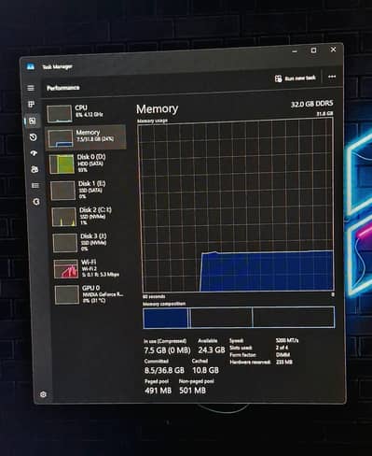Close the Task Manager window
Viewport: 372px width, 456px height.
[x=333, y=50]
